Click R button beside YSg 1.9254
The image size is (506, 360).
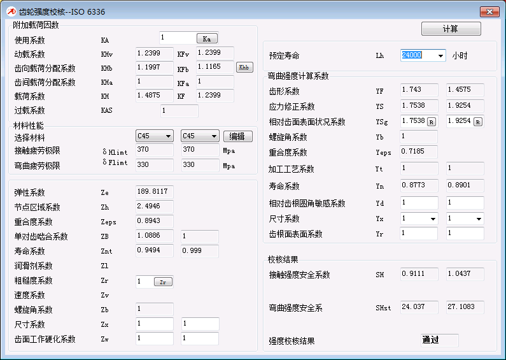[x=478, y=122]
